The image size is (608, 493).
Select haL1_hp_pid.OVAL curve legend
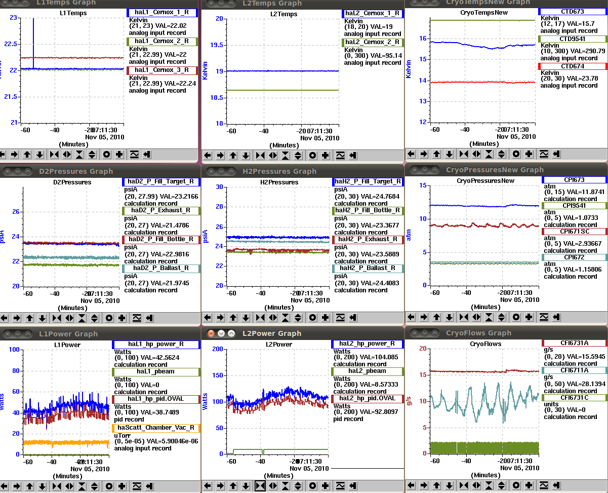[x=156, y=399]
